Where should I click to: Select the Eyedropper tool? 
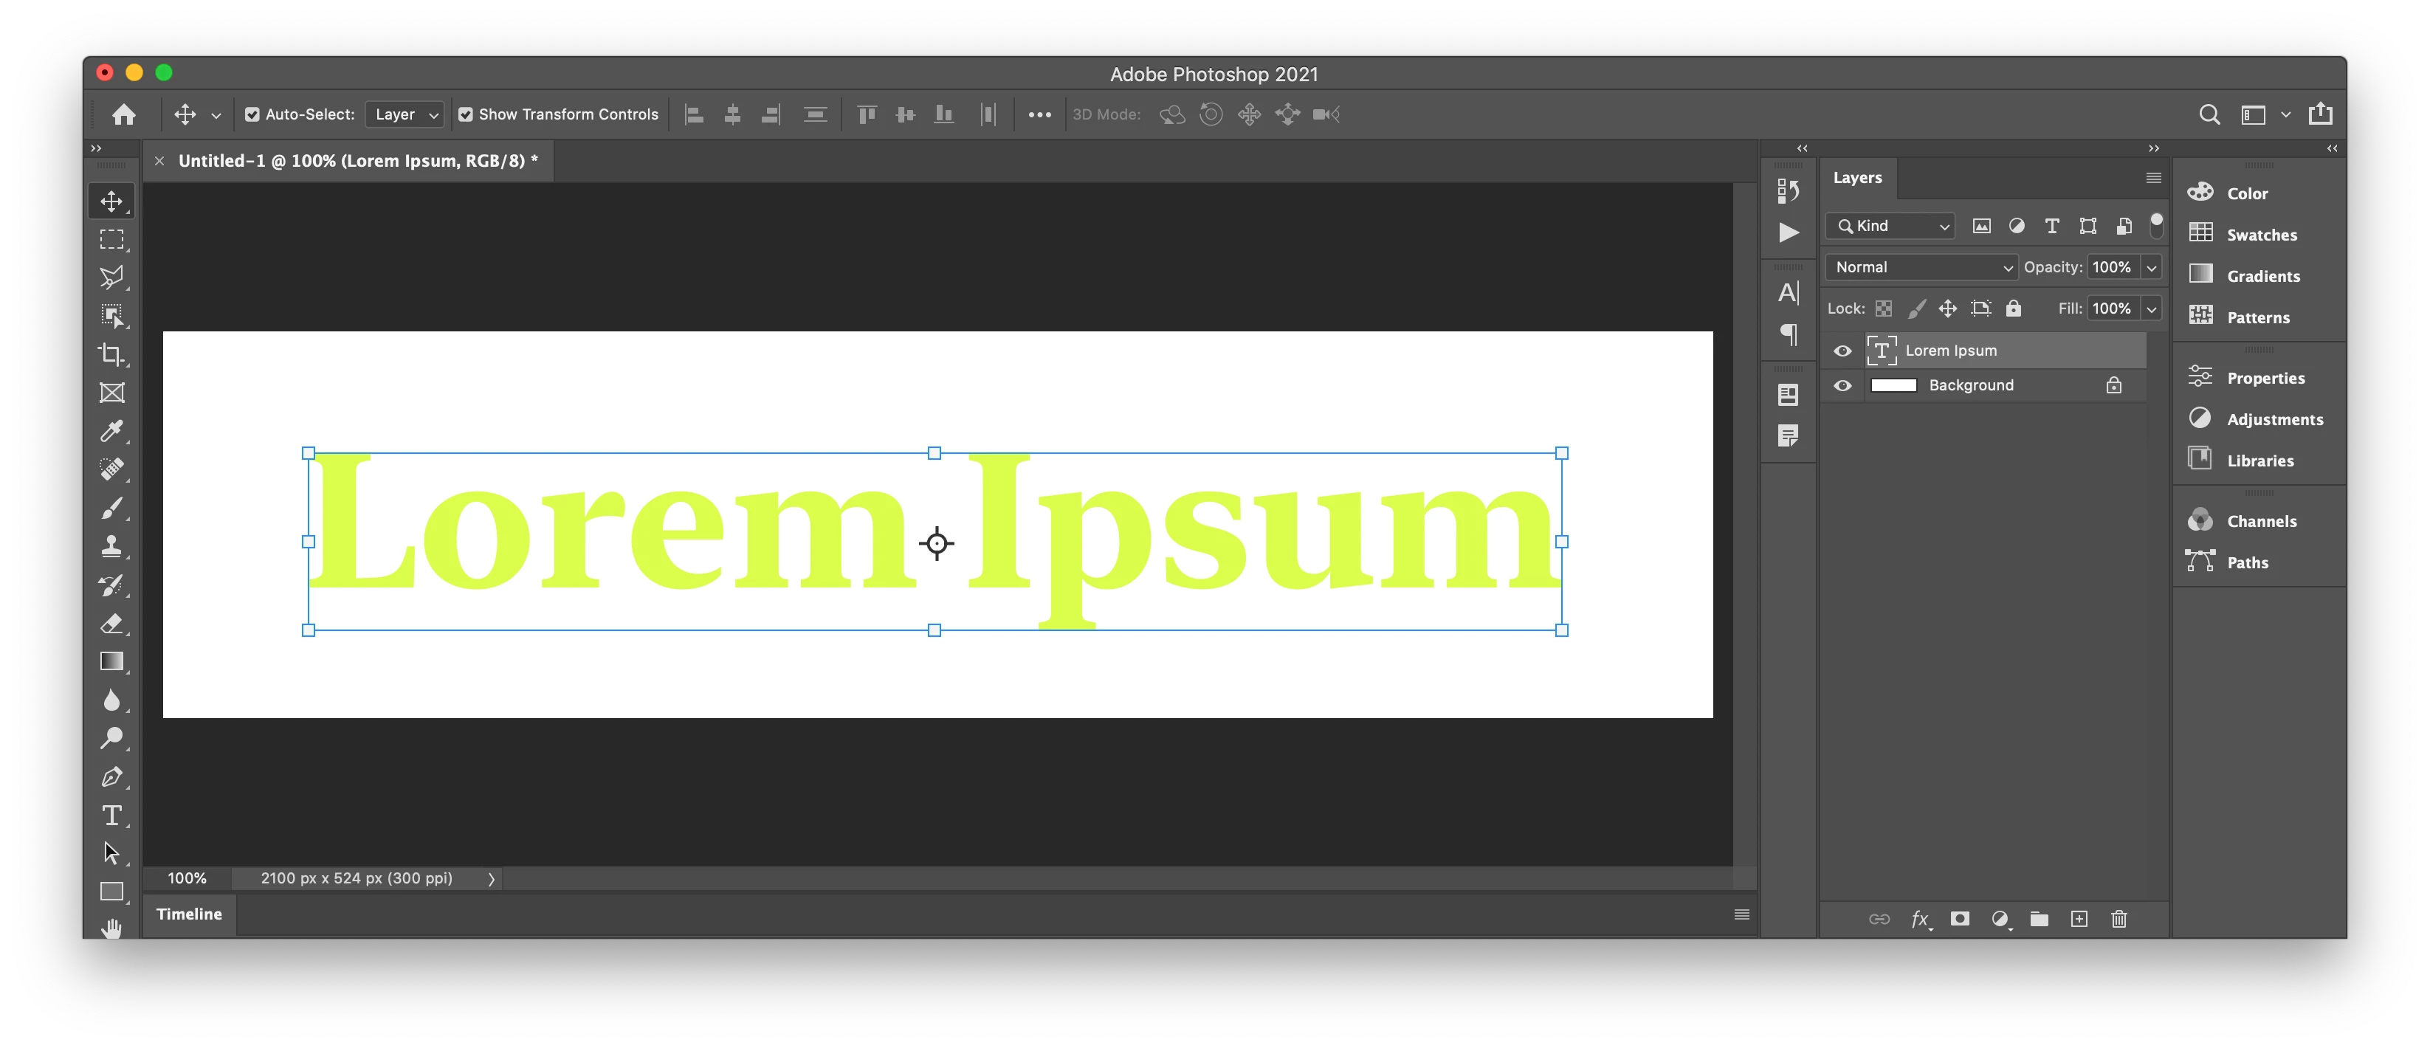click(111, 431)
